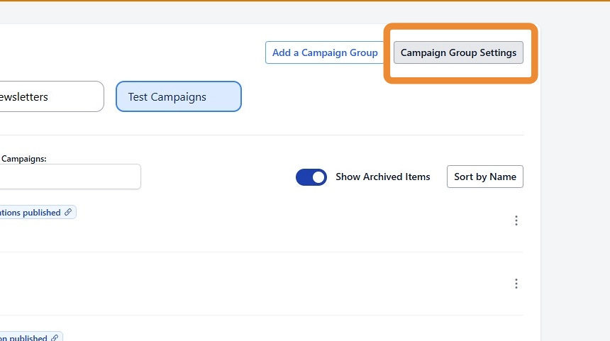Open the second campaign's three-dot menu

tap(516, 284)
